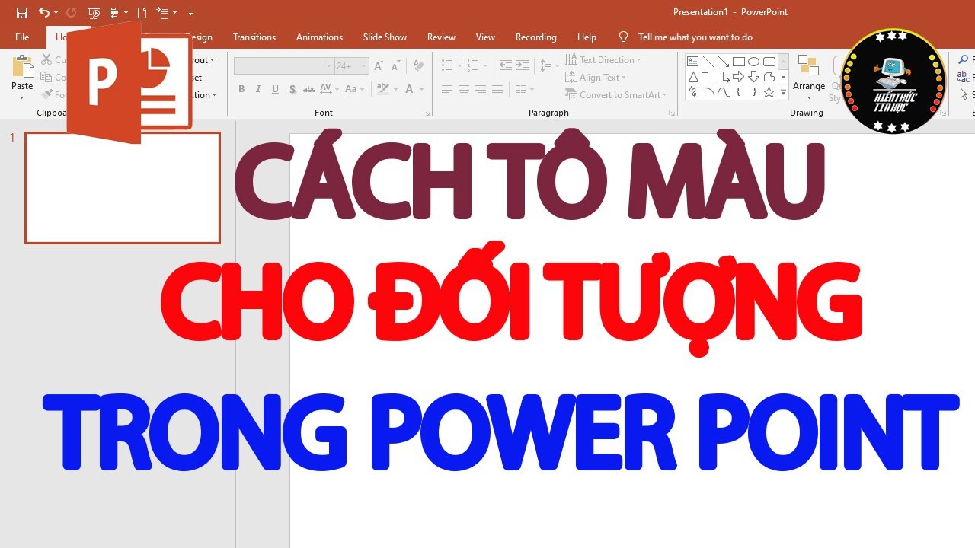
Task: Toggle Strikethrough abc formatting
Action: tap(309, 89)
